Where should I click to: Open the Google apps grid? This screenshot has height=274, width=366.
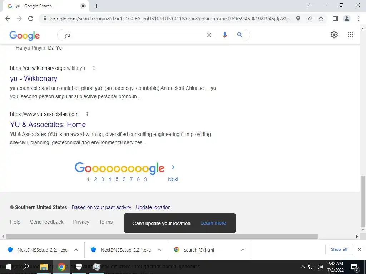(x=351, y=35)
